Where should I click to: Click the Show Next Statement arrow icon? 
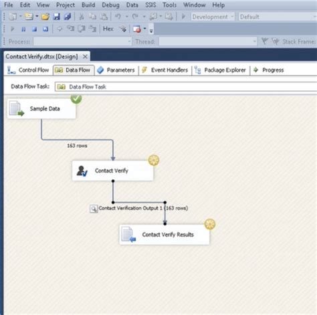tap(60, 29)
